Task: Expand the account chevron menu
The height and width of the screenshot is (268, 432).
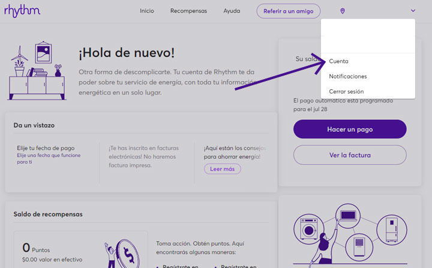Action: (x=413, y=11)
